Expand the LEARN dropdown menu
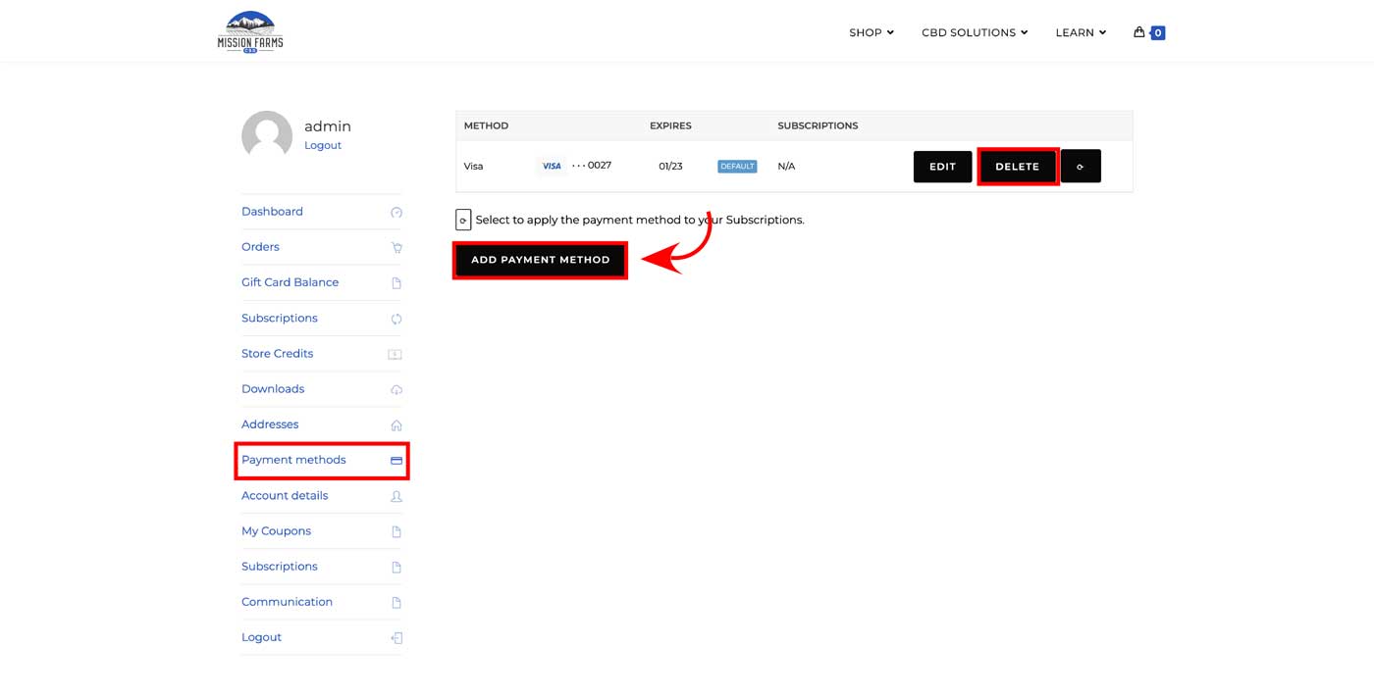The height and width of the screenshot is (698, 1374). point(1080,32)
